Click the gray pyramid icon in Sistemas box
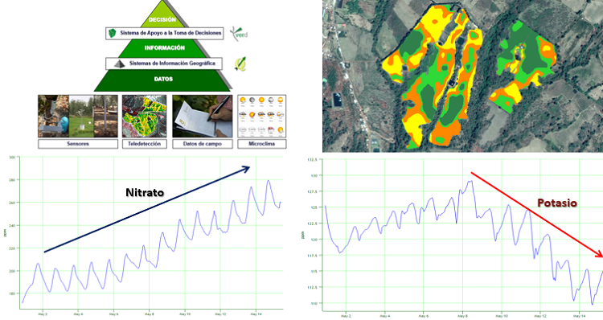This screenshot has height=320, width=603. click(x=120, y=64)
